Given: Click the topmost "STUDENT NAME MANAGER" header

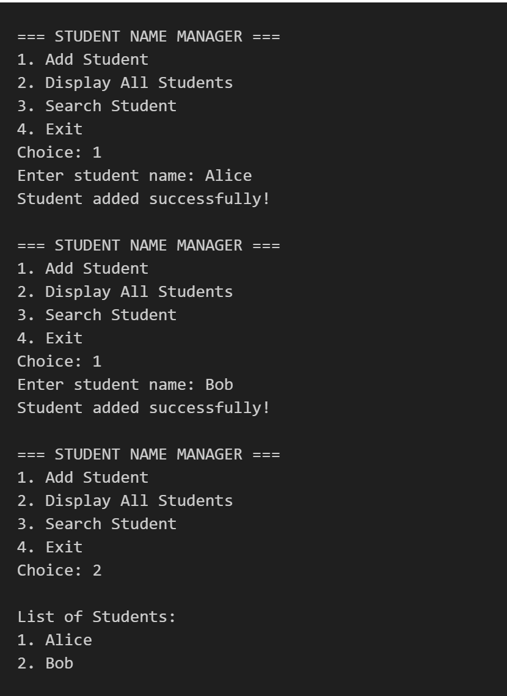Looking at the screenshot, I should 148,37.
